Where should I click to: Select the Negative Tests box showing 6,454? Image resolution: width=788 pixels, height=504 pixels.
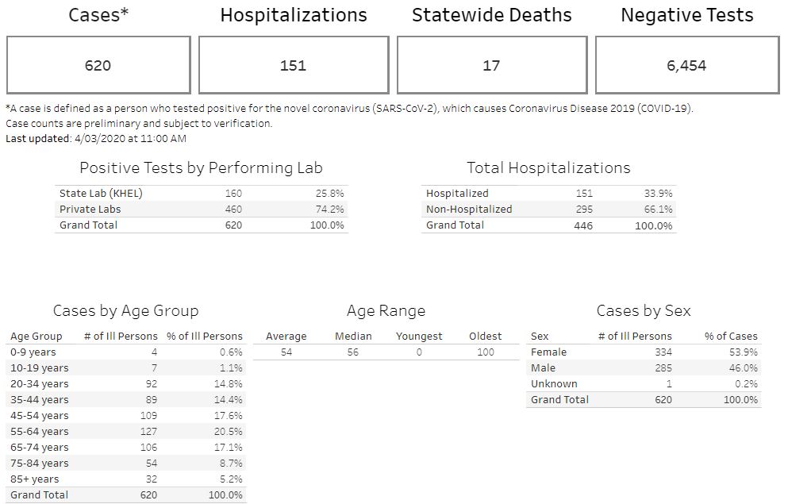(686, 65)
